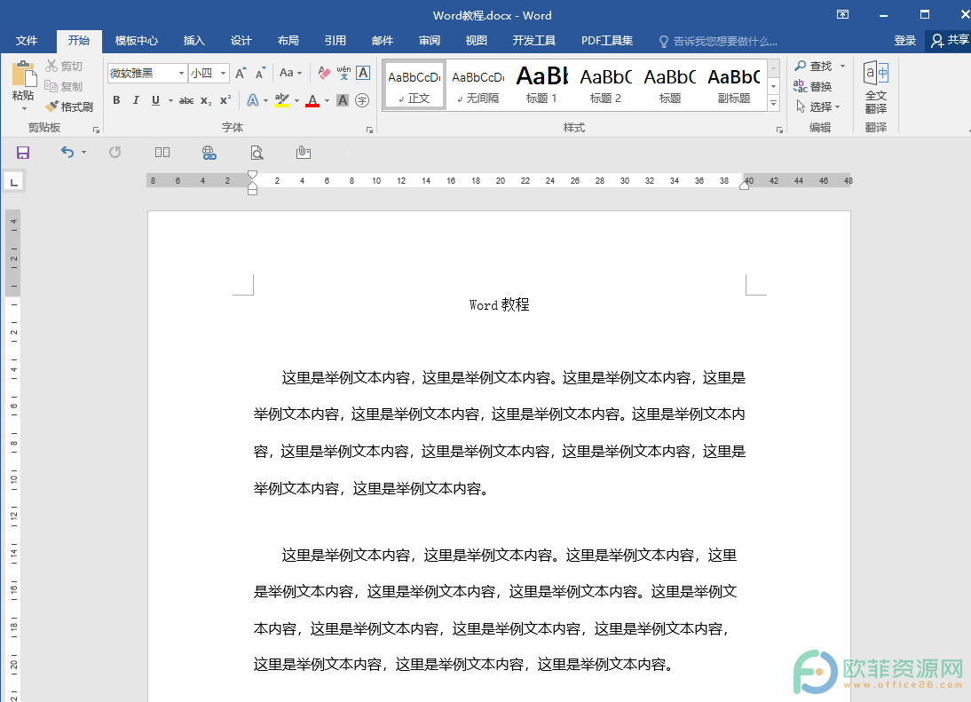Click the Sign in (登录) button
The image size is (971, 702).
click(904, 41)
